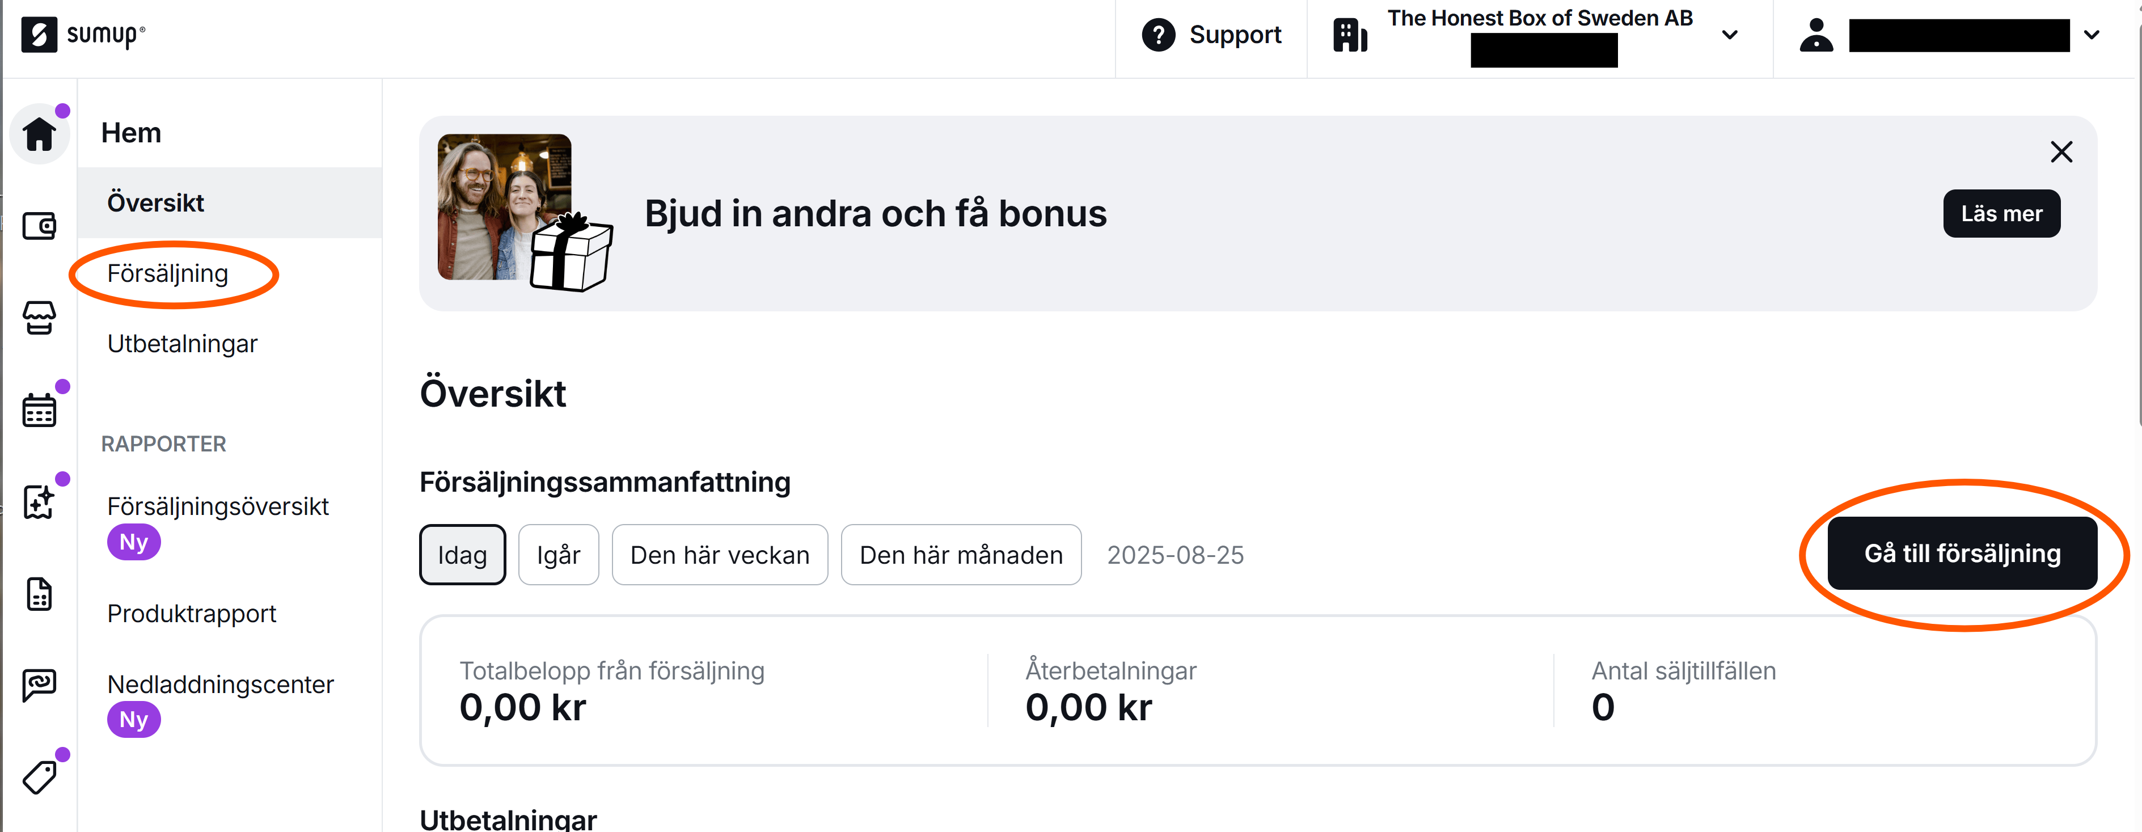
Task: Open the user profile dropdown chevron
Action: (2092, 35)
